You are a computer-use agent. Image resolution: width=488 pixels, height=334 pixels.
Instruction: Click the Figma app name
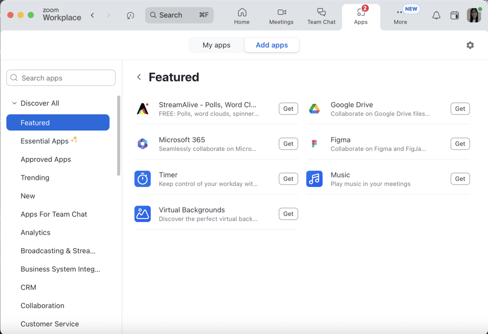coord(340,140)
